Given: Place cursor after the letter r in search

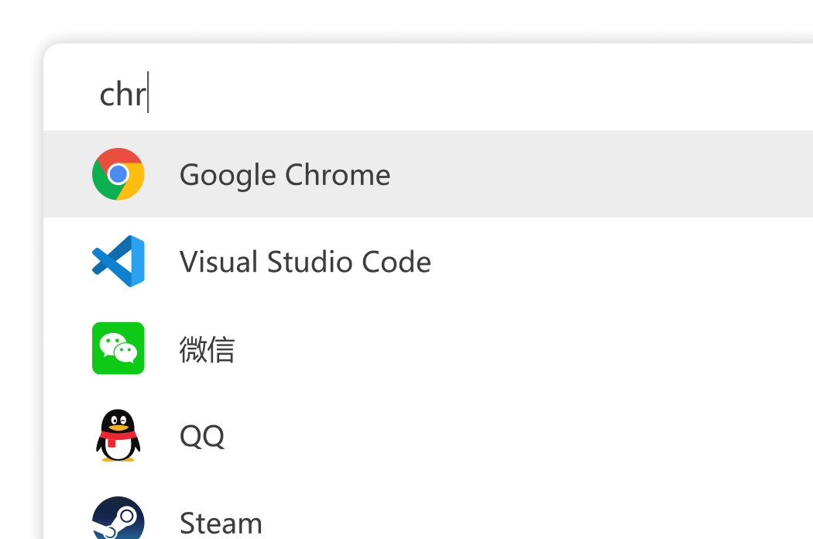Looking at the screenshot, I should pos(147,94).
